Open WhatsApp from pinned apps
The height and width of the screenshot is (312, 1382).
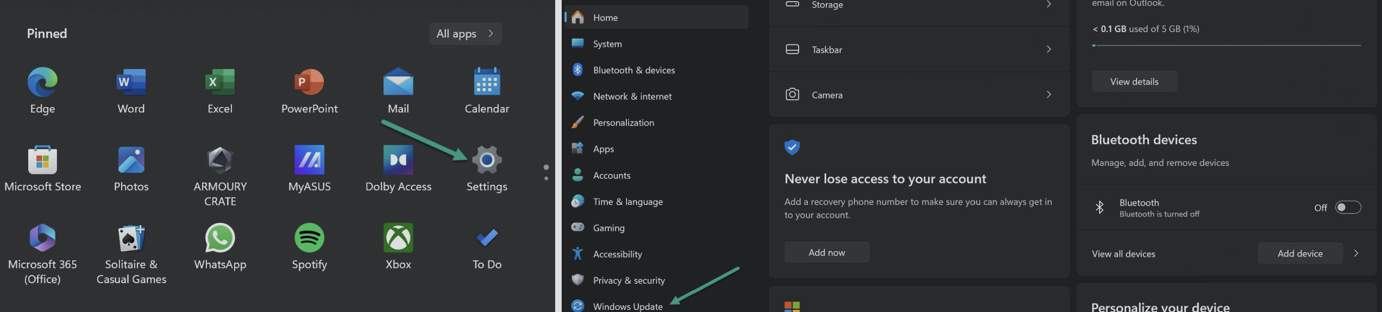[x=220, y=238]
